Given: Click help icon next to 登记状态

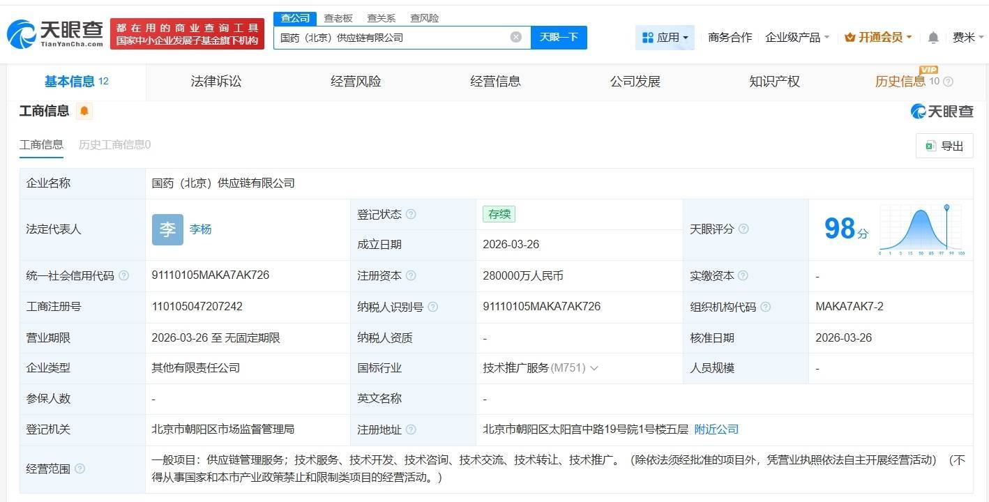Looking at the screenshot, I should click(x=411, y=215).
